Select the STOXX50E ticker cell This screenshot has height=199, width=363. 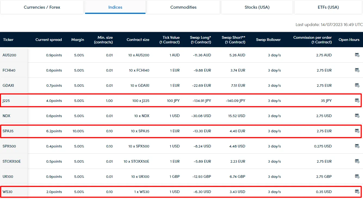pyautogui.click(x=14, y=161)
